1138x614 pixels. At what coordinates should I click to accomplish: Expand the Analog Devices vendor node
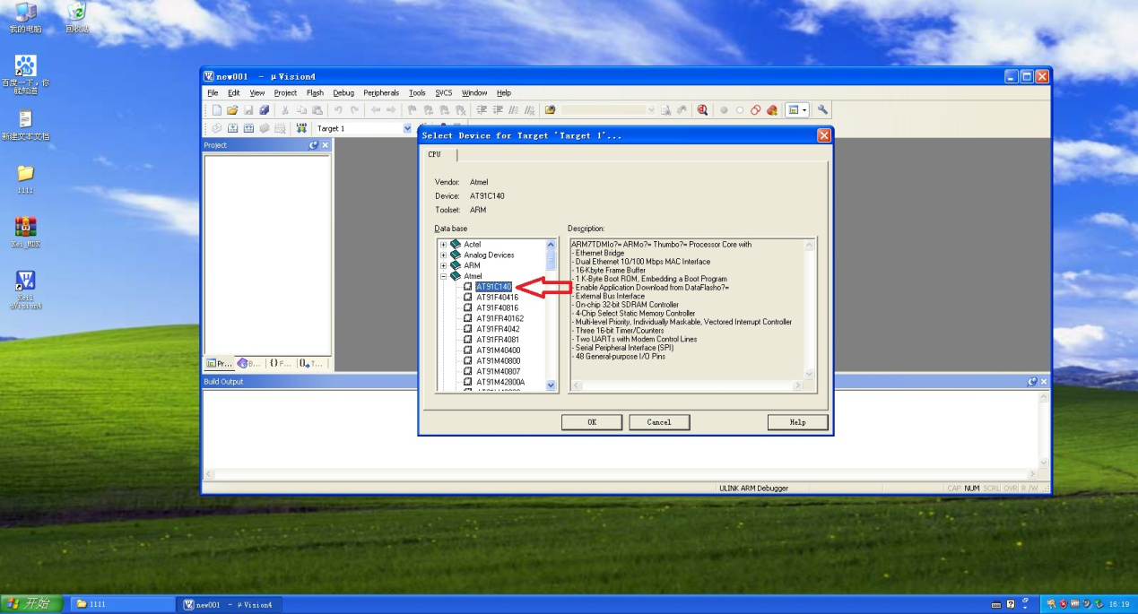point(443,255)
